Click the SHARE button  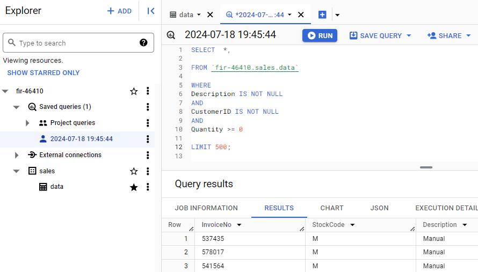click(445, 35)
